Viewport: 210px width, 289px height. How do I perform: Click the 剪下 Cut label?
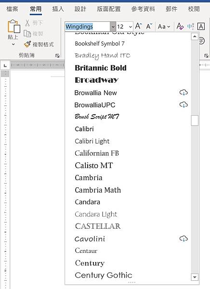[38, 23]
